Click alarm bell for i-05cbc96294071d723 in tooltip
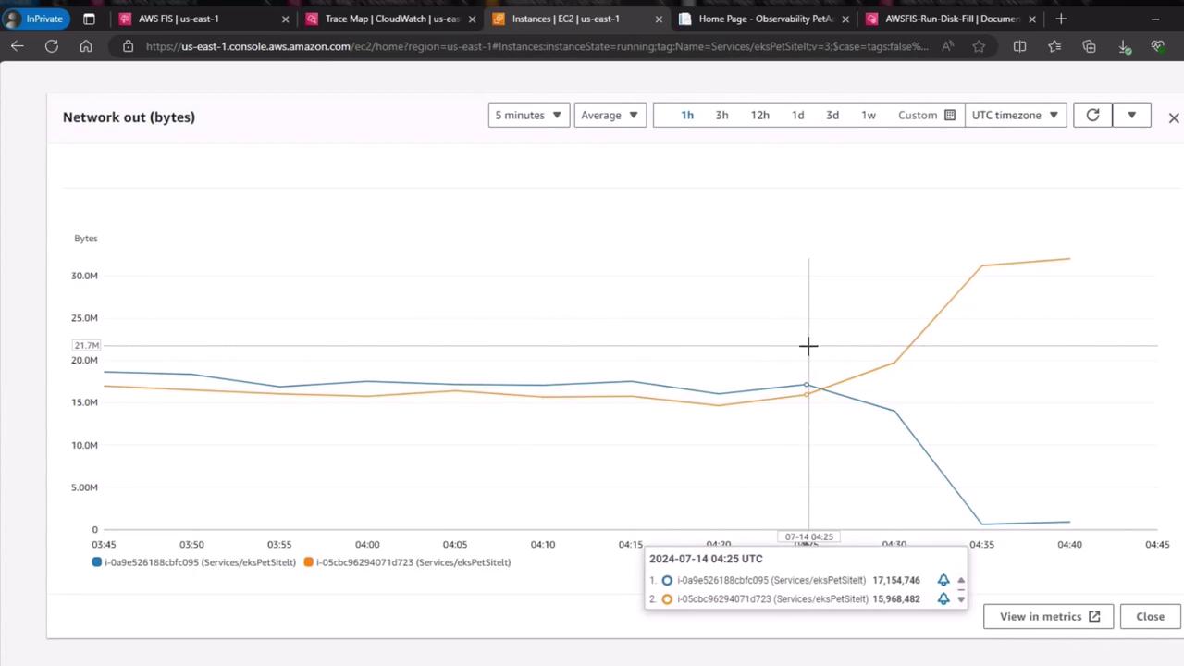The image size is (1184, 666). (x=943, y=598)
